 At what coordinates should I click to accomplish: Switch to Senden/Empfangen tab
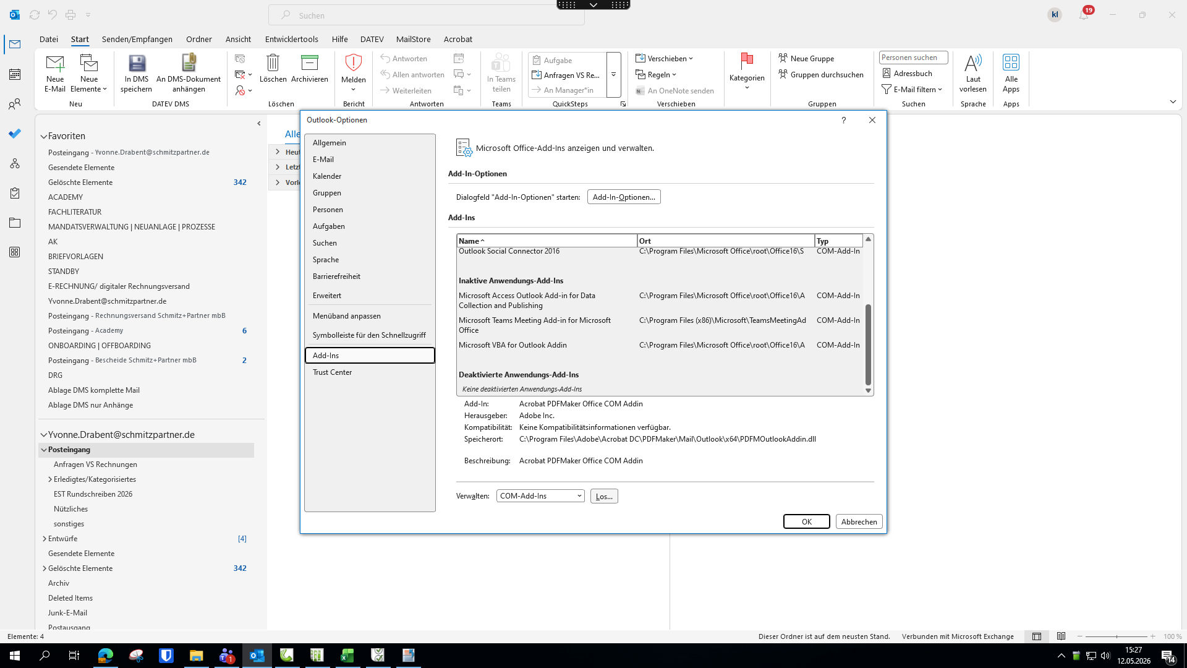point(137,39)
